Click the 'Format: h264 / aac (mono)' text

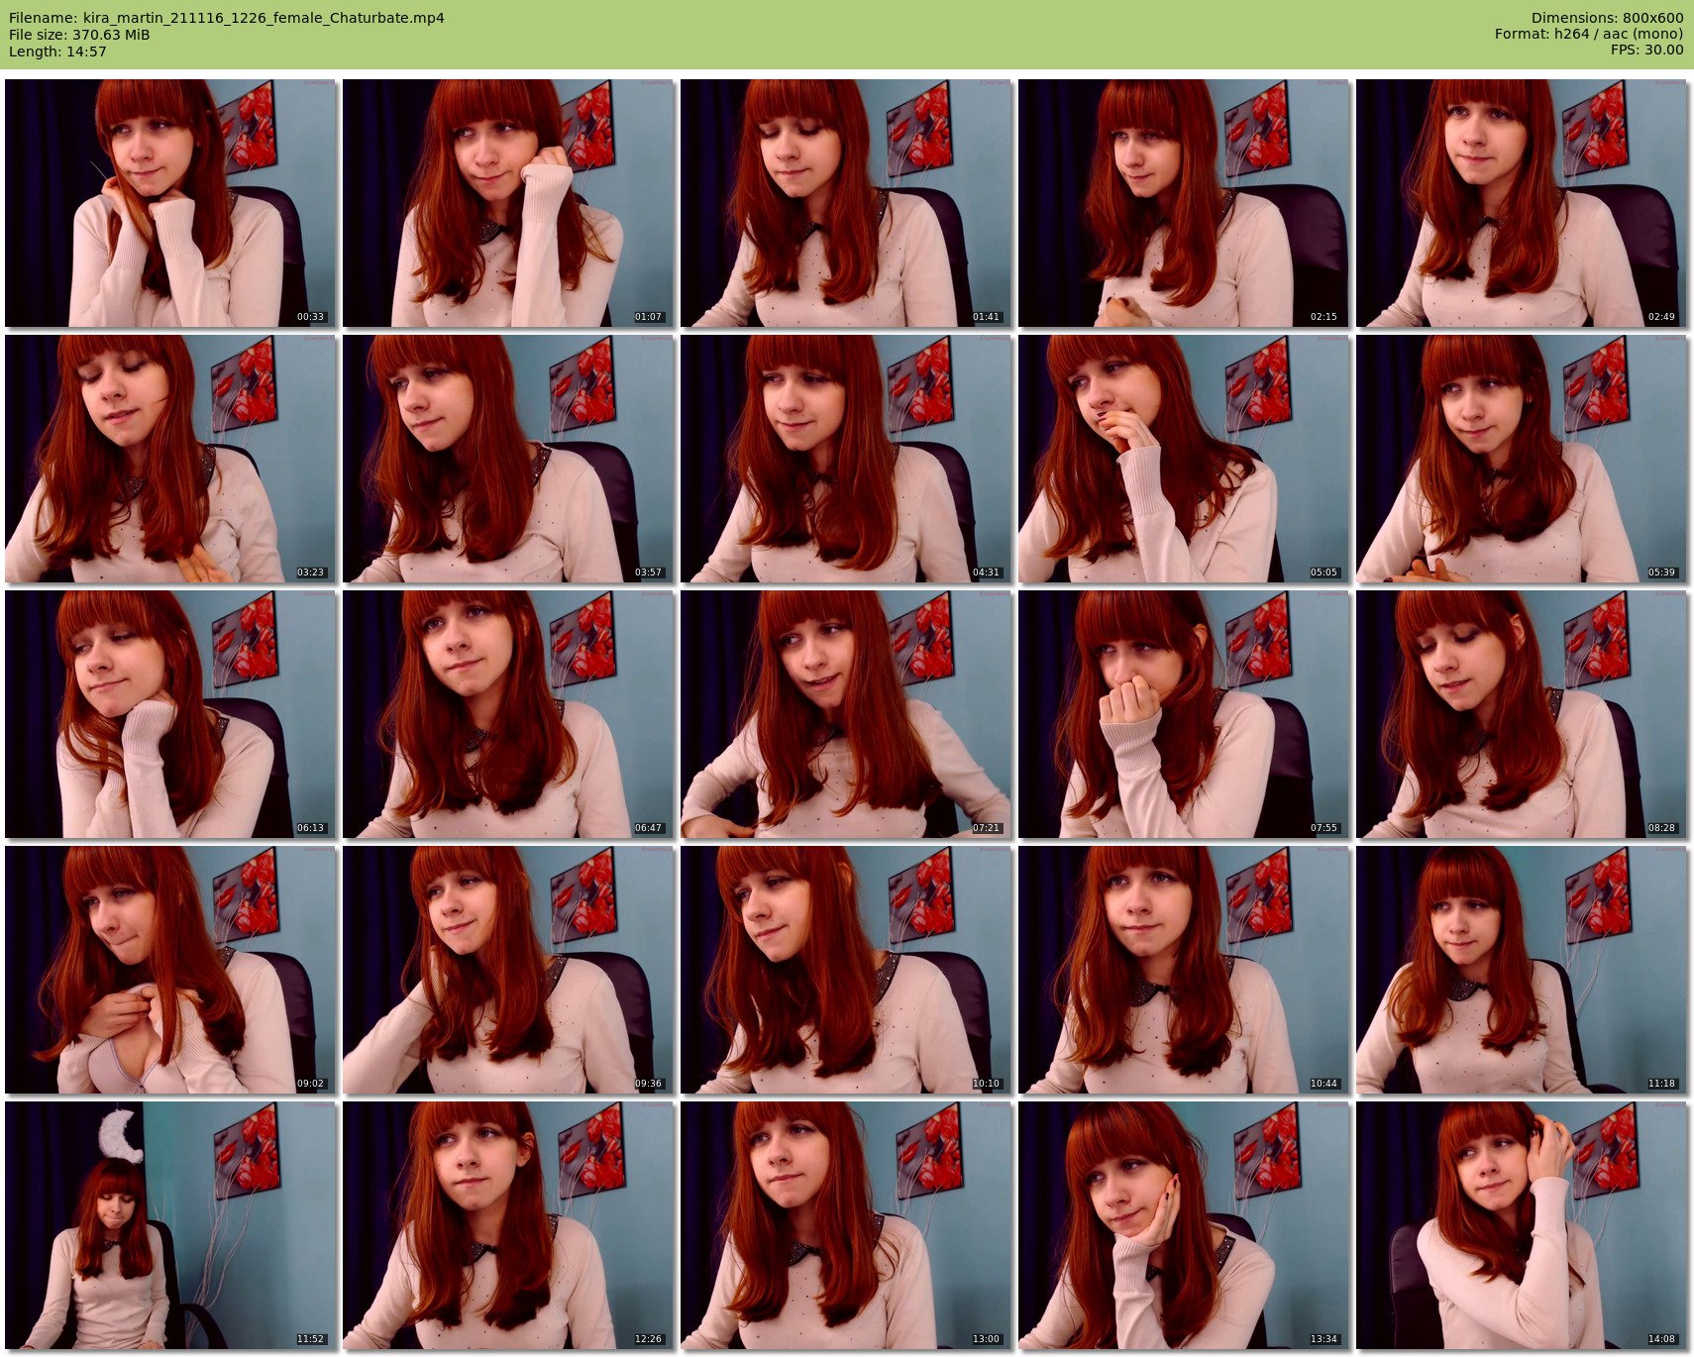pyautogui.click(x=1589, y=35)
